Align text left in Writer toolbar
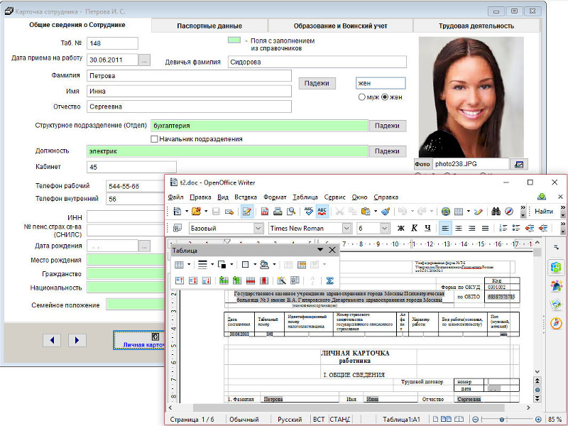This screenshot has height=426, width=568. (x=445, y=228)
